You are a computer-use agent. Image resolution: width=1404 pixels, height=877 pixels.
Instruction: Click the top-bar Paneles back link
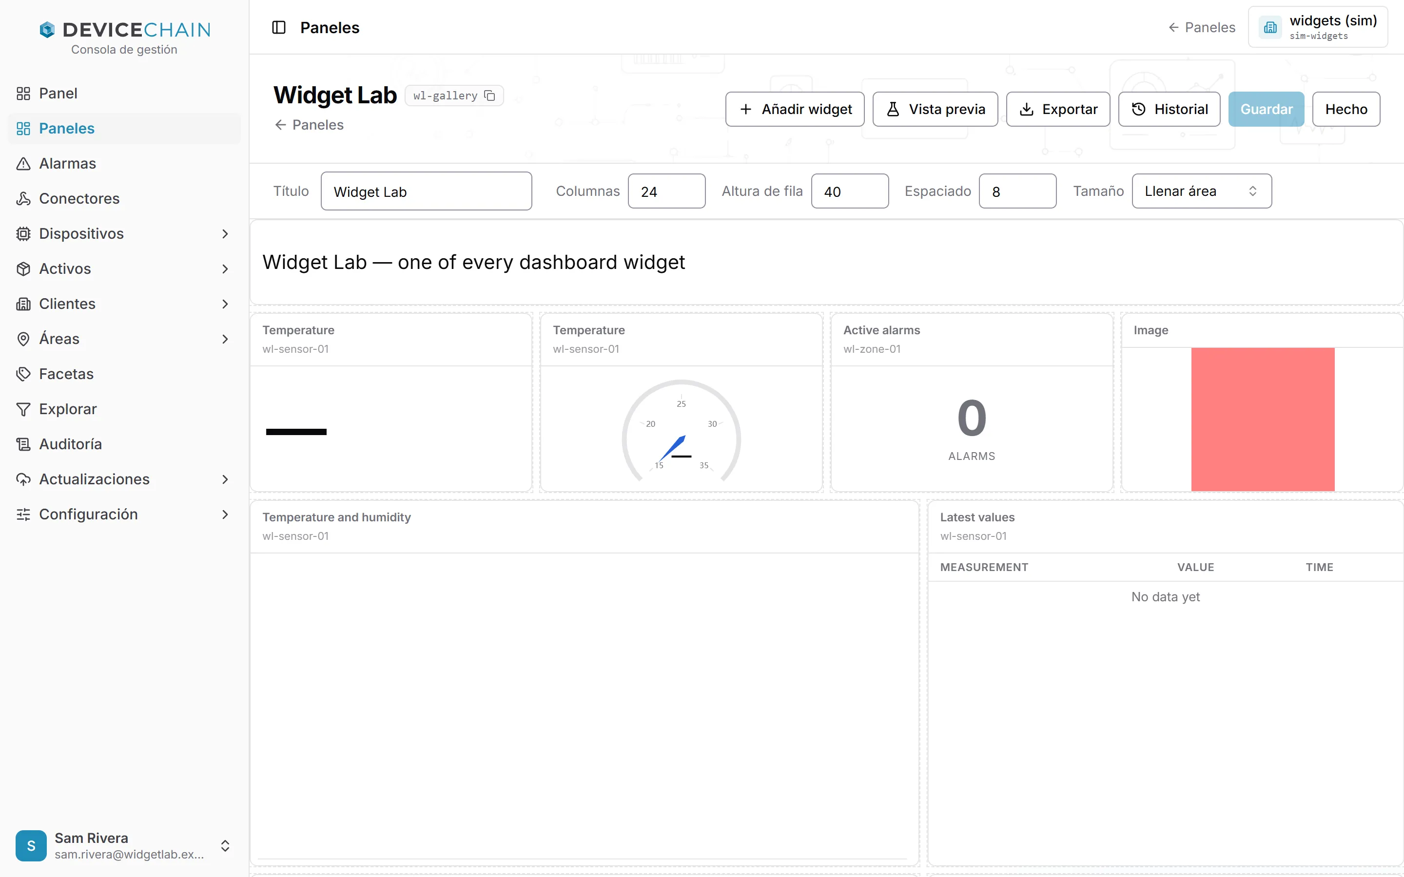[1202, 27]
